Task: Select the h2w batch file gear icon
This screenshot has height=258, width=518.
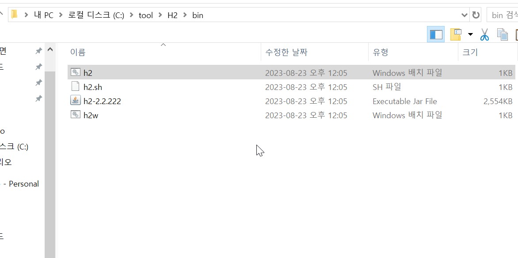Action: click(76, 115)
